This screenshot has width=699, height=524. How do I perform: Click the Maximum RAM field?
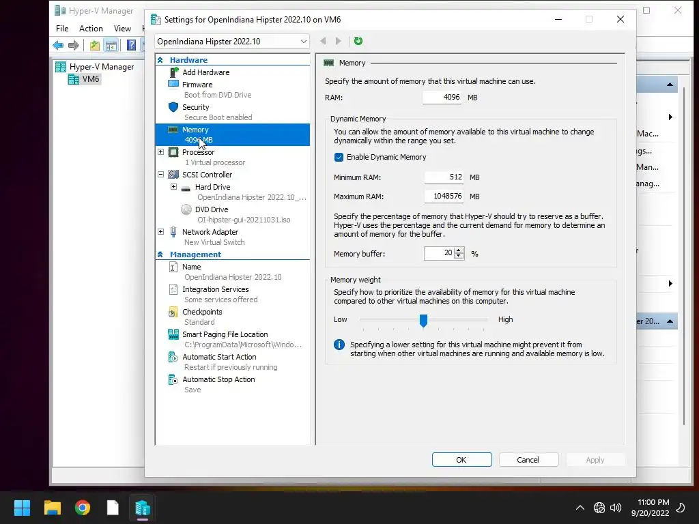(444, 196)
